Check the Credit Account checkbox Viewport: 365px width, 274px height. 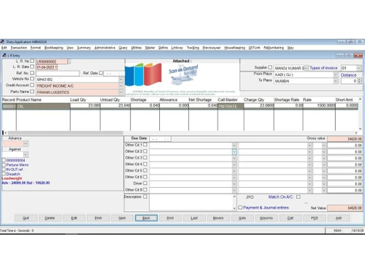[32, 85]
